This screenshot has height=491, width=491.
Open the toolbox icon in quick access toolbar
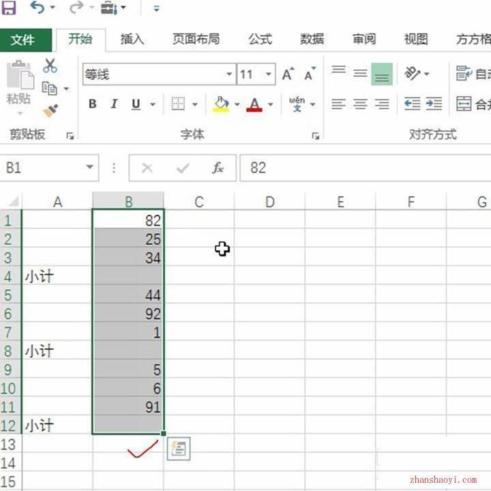click(x=109, y=8)
